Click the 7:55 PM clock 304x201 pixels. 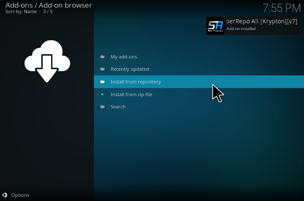[281, 8]
